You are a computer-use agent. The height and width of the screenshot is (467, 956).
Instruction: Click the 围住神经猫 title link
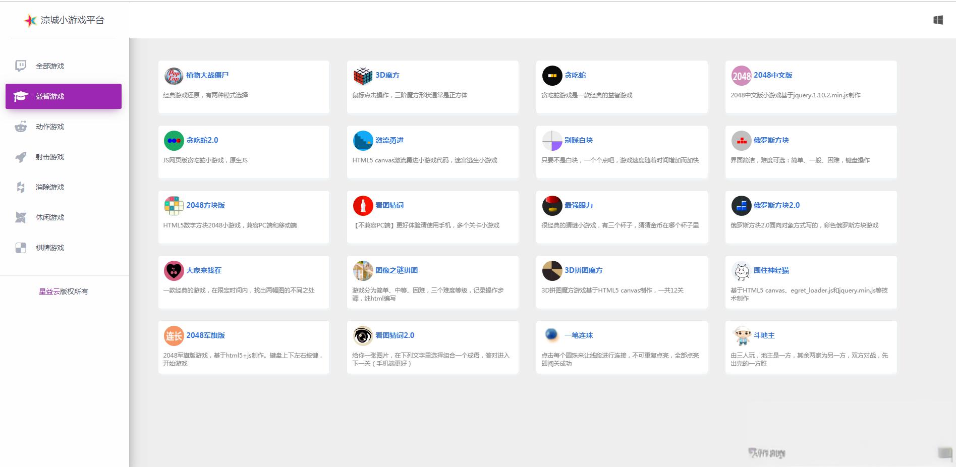(771, 270)
